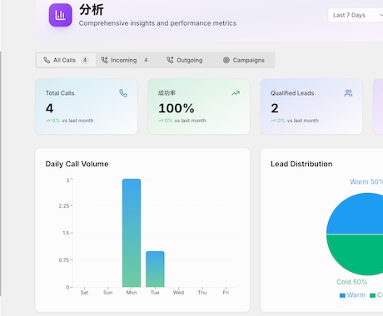Click the Wed label on chart axis
The width and height of the screenshot is (383, 316).
click(178, 293)
